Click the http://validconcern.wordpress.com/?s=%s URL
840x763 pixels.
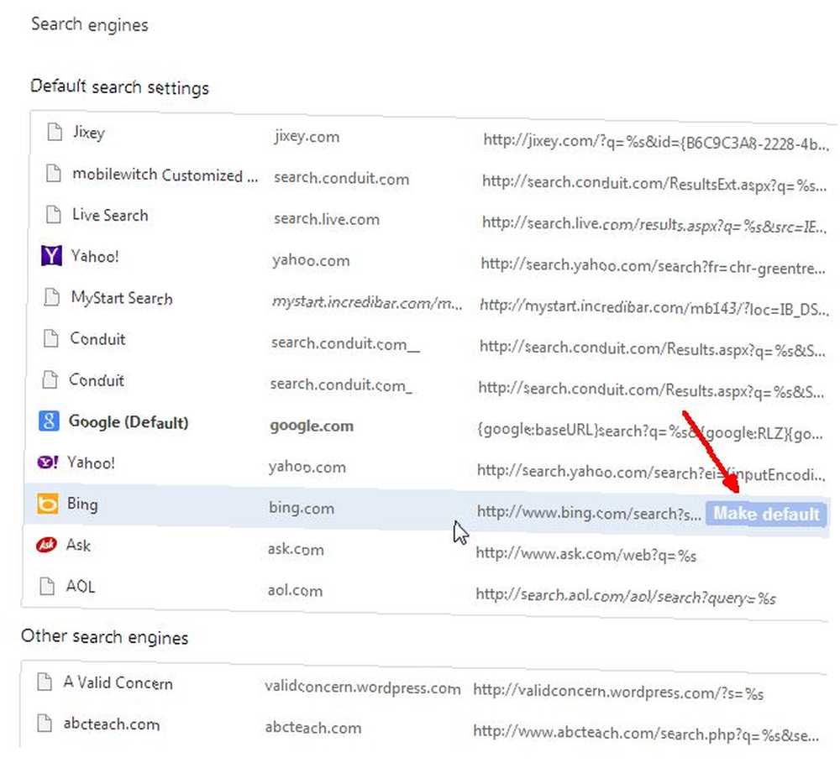click(618, 692)
